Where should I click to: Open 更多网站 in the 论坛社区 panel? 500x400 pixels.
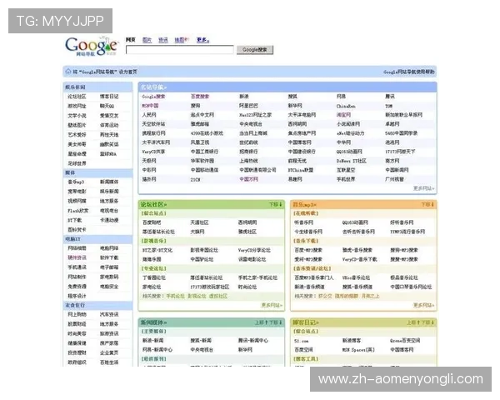pos(272,305)
